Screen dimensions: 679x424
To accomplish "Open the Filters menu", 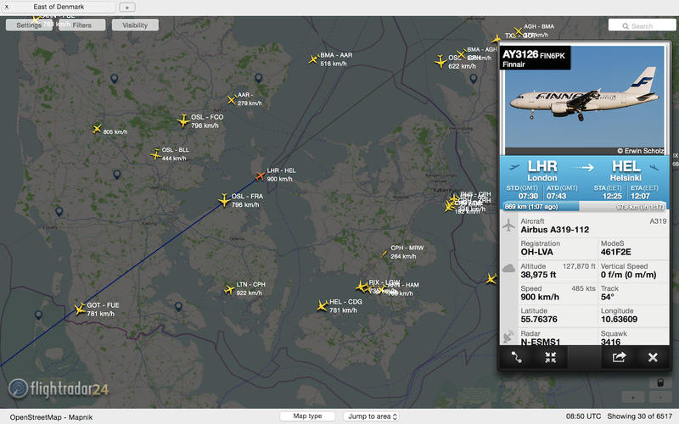I will tap(81, 25).
